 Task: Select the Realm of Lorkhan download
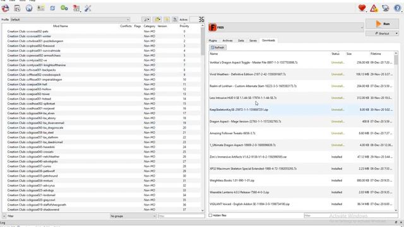(301, 86)
